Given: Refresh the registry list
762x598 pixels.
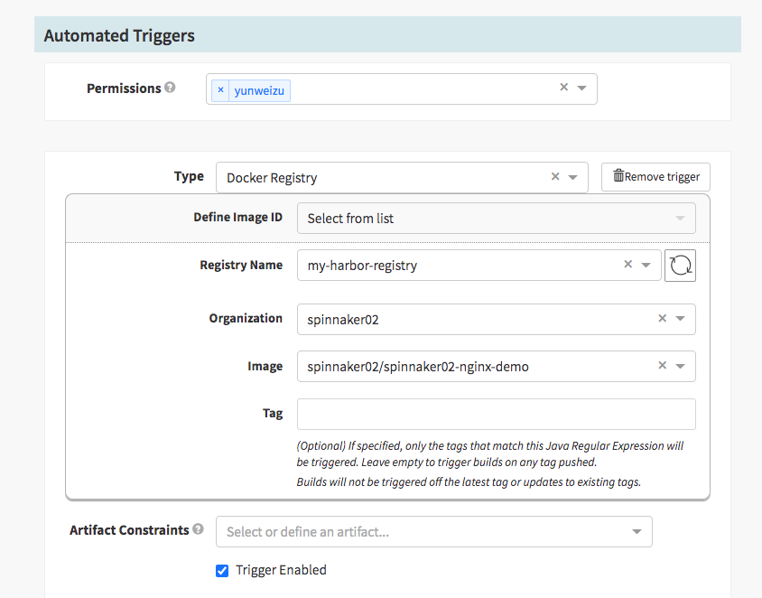Looking at the screenshot, I should 680,266.
